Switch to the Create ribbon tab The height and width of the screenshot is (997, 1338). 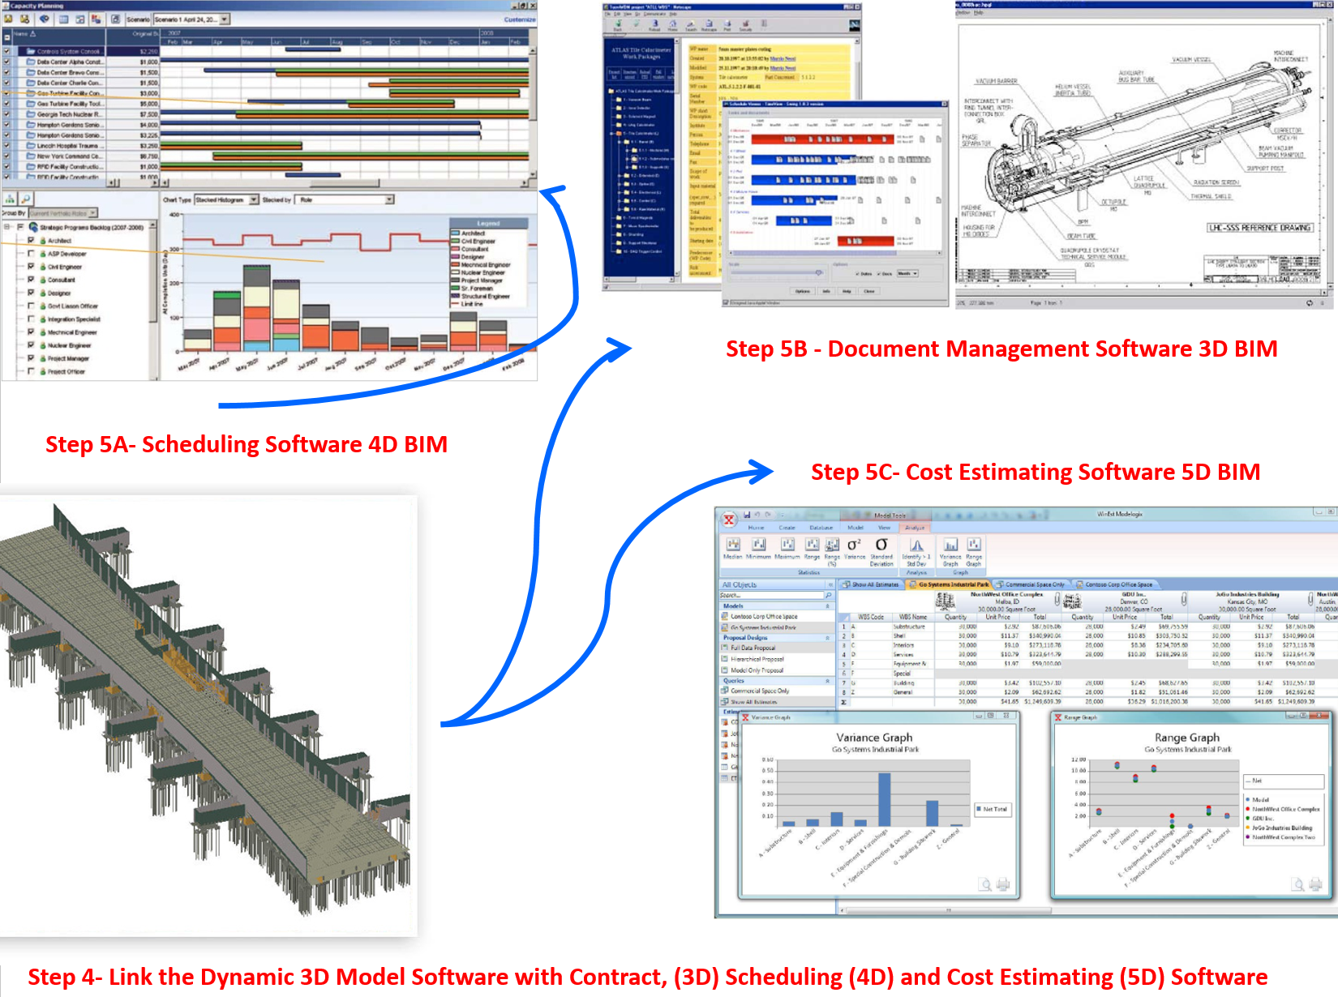(x=787, y=528)
